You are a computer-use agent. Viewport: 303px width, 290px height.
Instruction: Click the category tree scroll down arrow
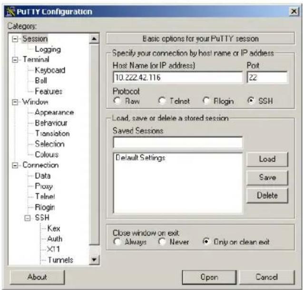point(94,260)
